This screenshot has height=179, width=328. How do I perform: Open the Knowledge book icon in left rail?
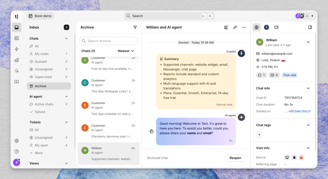[x=16, y=82]
